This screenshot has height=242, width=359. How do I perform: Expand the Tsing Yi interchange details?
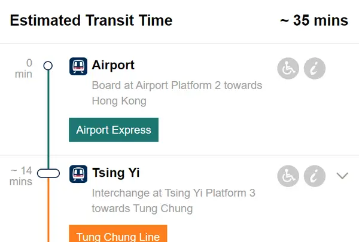[x=342, y=176]
